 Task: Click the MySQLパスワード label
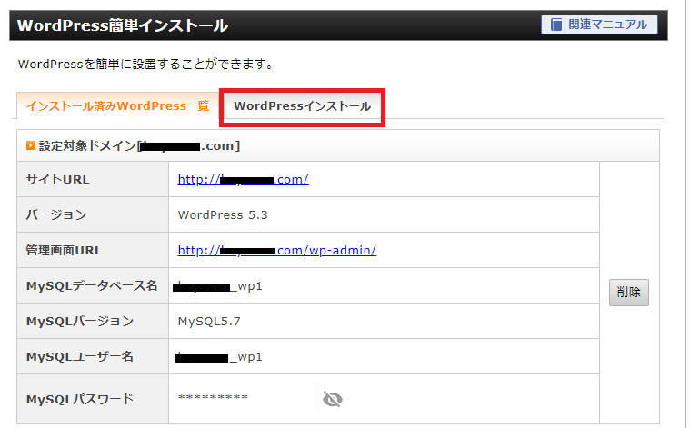(x=80, y=400)
